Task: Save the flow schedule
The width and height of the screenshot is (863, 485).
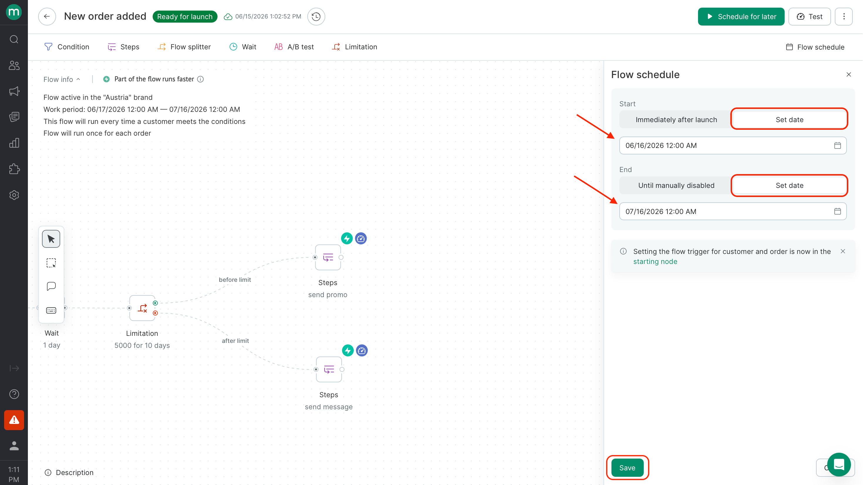Action: pos(627,468)
